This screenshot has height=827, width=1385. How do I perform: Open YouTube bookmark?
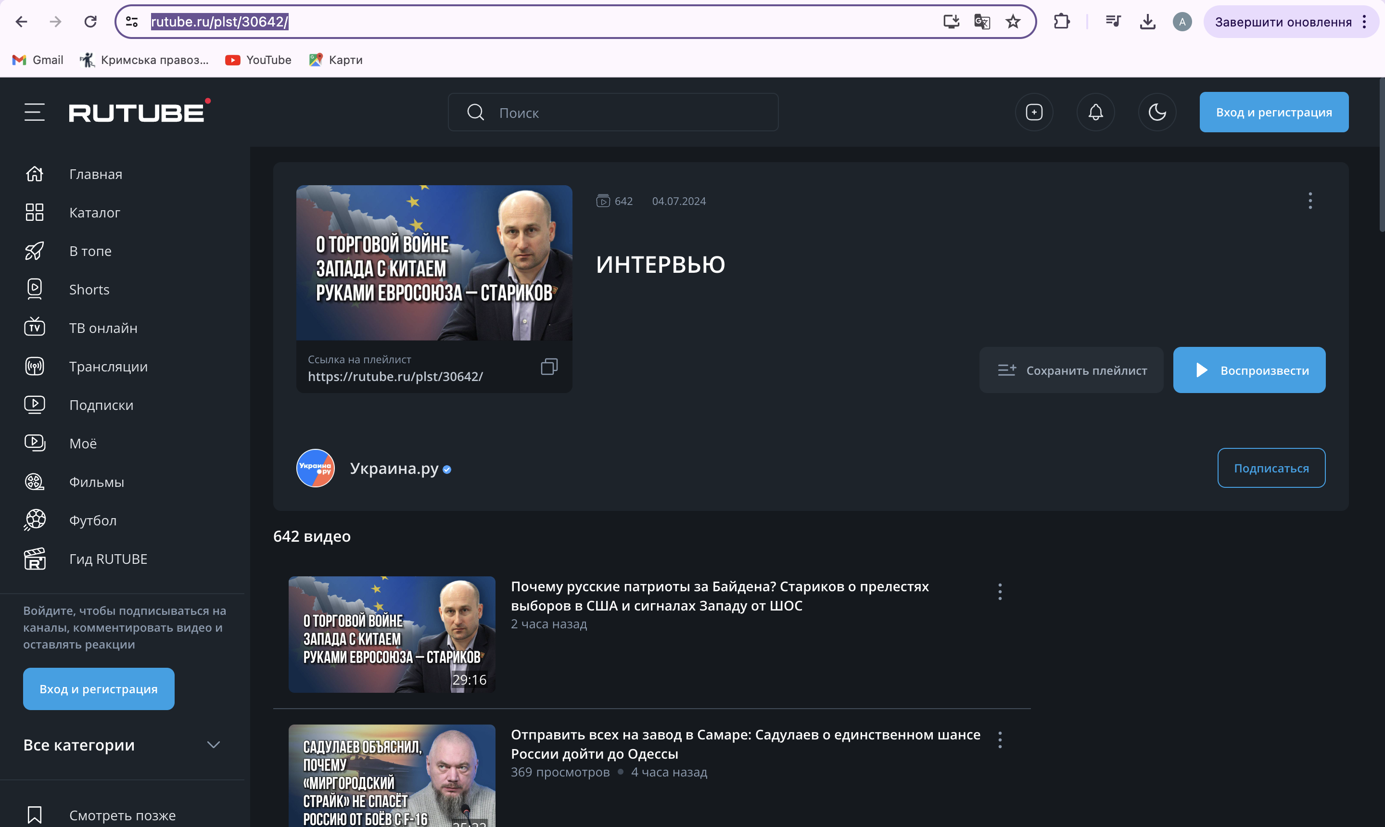click(258, 60)
